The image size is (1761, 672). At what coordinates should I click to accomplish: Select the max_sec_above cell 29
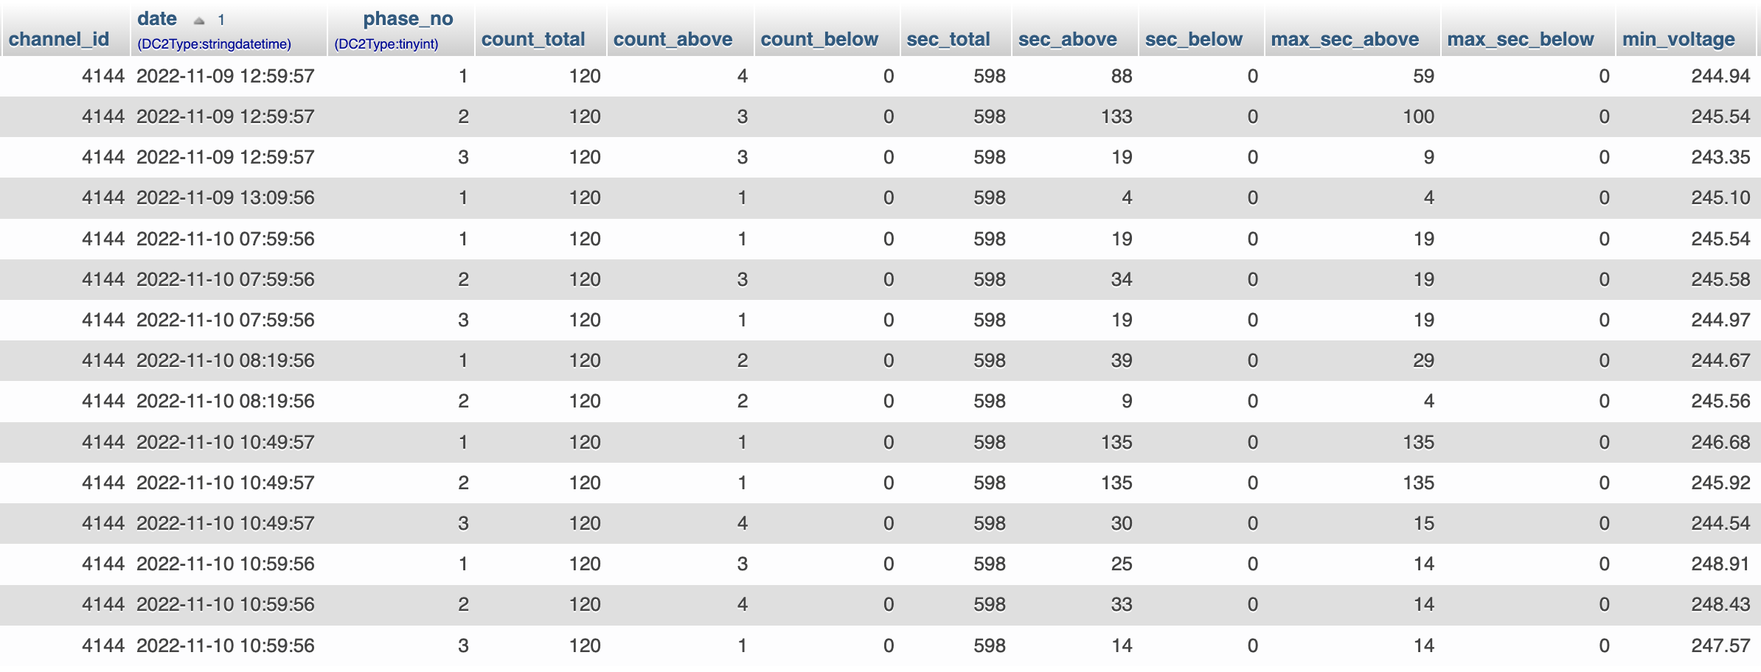(x=1424, y=360)
